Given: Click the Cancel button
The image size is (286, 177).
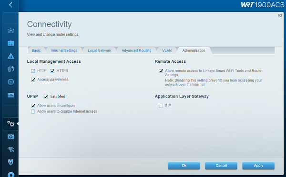Looking at the screenshot, I should click(221, 166).
